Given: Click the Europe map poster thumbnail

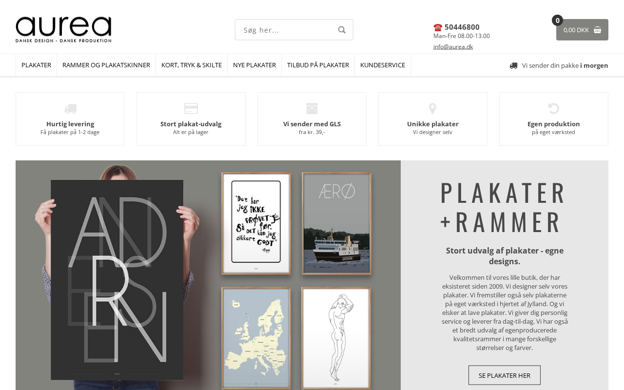Looking at the screenshot, I should tap(256, 338).
